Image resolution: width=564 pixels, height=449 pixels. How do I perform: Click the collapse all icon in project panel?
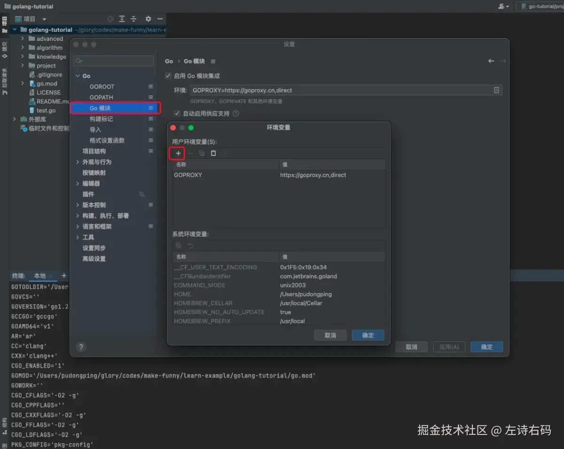pyautogui.click(x=133, y=19)
